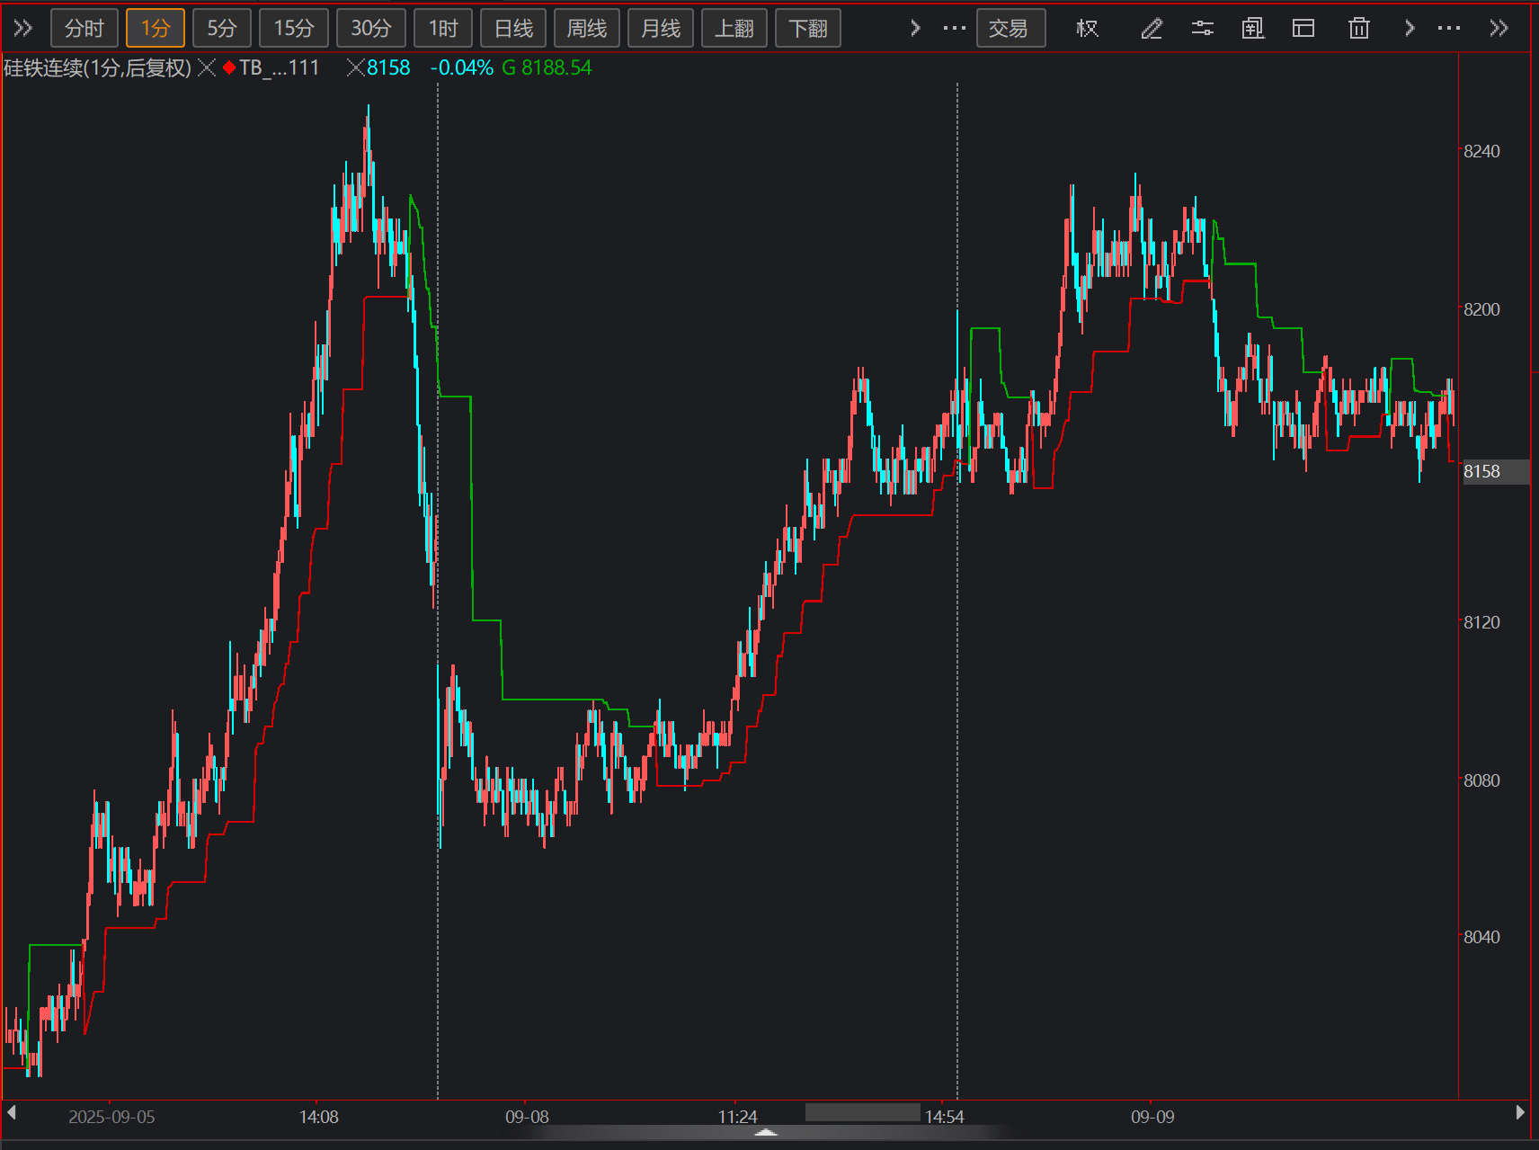Click the window layout icon
Screen dimensions: 1539x1150
[1303, 29]
